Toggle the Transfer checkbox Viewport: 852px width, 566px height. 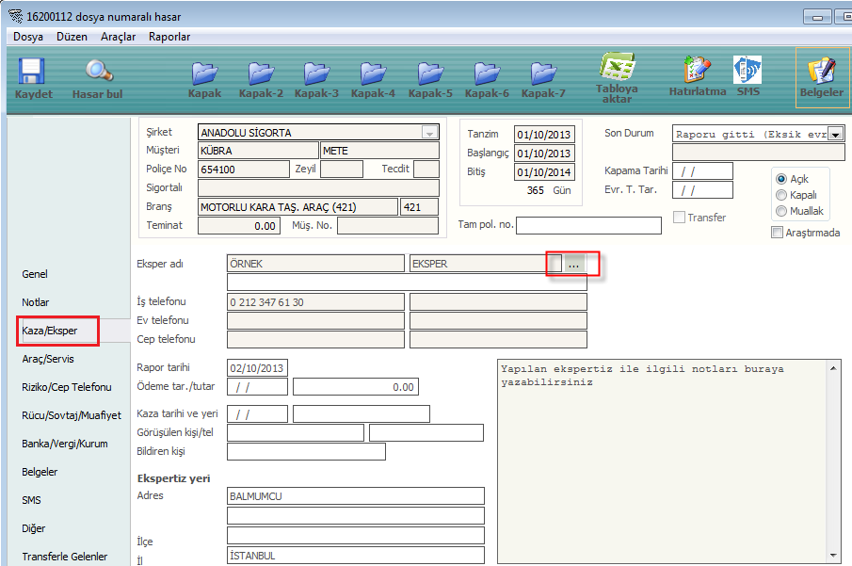pyautogui.click(x=679, y=218)
